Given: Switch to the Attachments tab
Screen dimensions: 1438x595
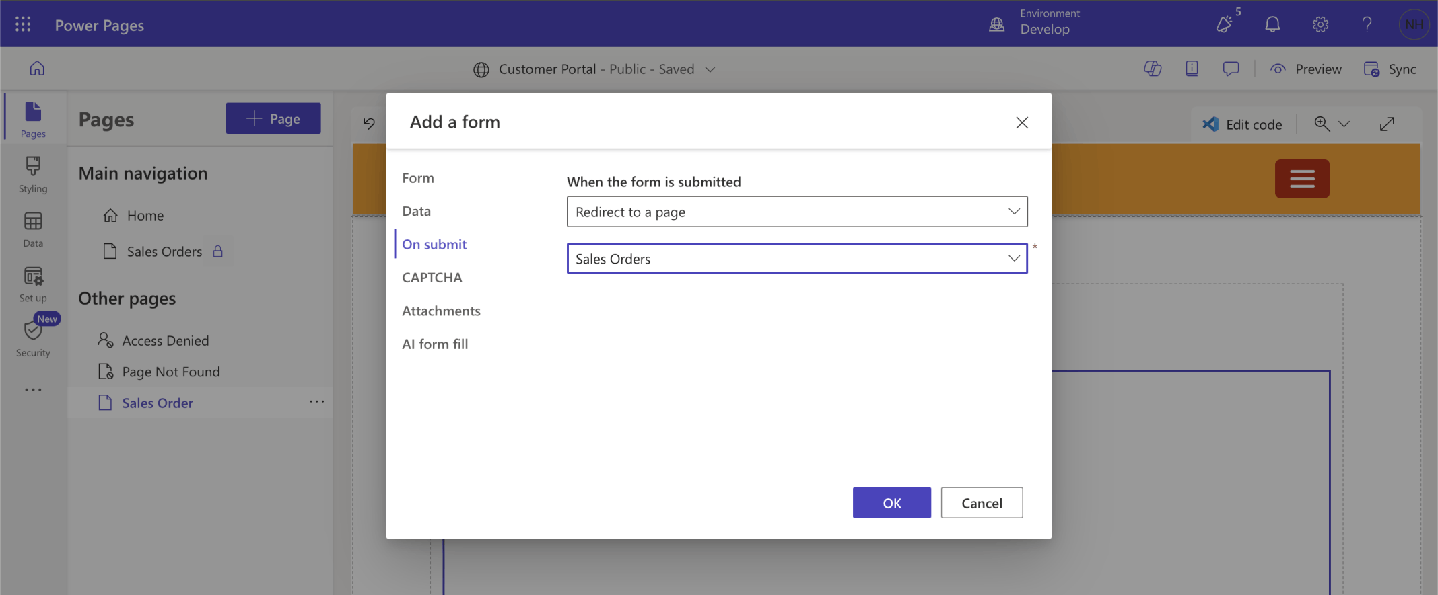Looking at the screenshot, I should [441, 311].
